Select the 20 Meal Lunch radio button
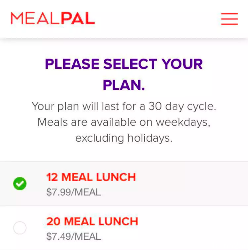 pos(20,228)
